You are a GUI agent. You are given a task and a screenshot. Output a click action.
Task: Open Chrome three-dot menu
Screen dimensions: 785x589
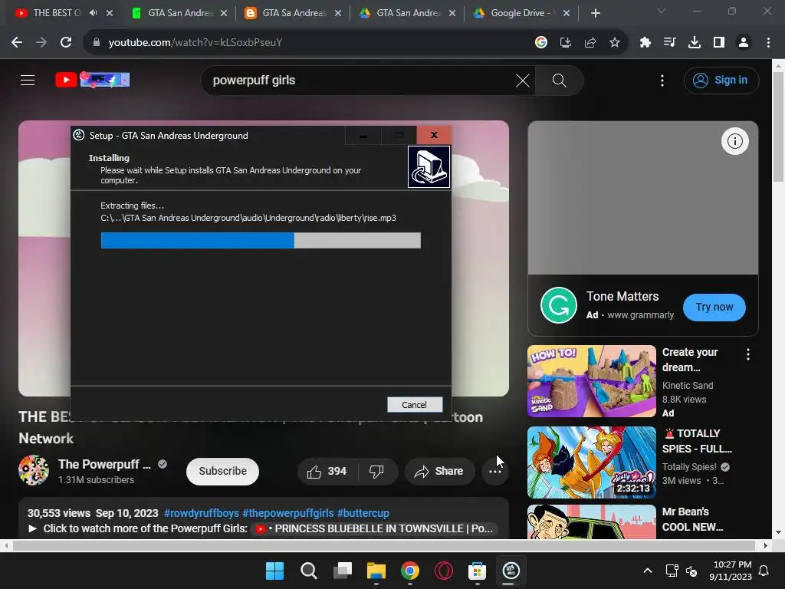pyautogui.click(x=768, y=43)
